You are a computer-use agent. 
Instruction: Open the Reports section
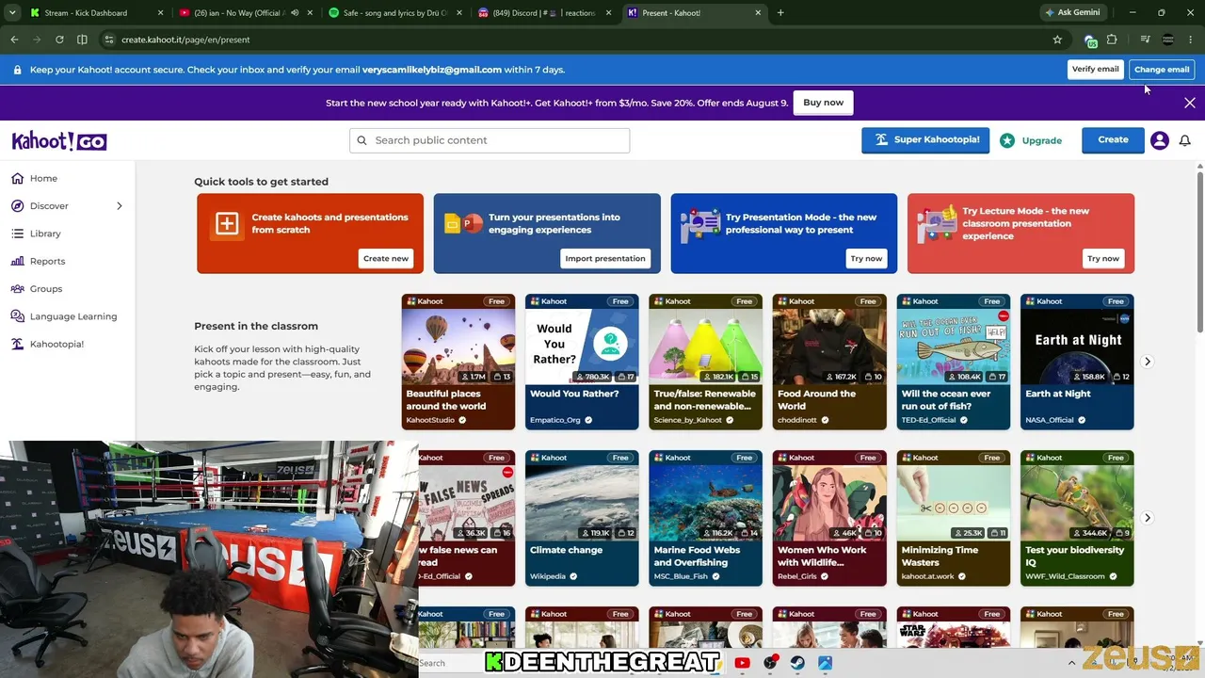point(47,261)
